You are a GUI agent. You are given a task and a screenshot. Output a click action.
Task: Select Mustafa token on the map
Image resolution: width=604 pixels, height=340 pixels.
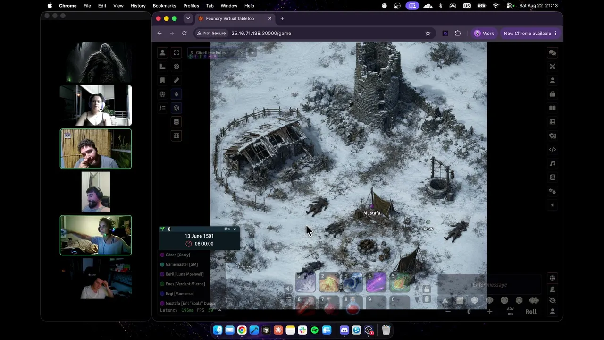372,207
